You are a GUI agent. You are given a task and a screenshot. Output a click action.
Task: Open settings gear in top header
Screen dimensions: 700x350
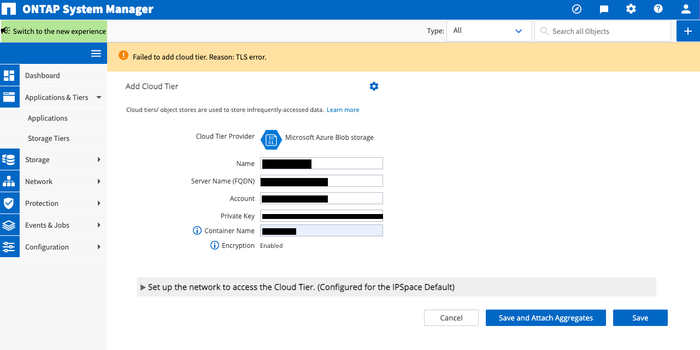coord(631,9)
